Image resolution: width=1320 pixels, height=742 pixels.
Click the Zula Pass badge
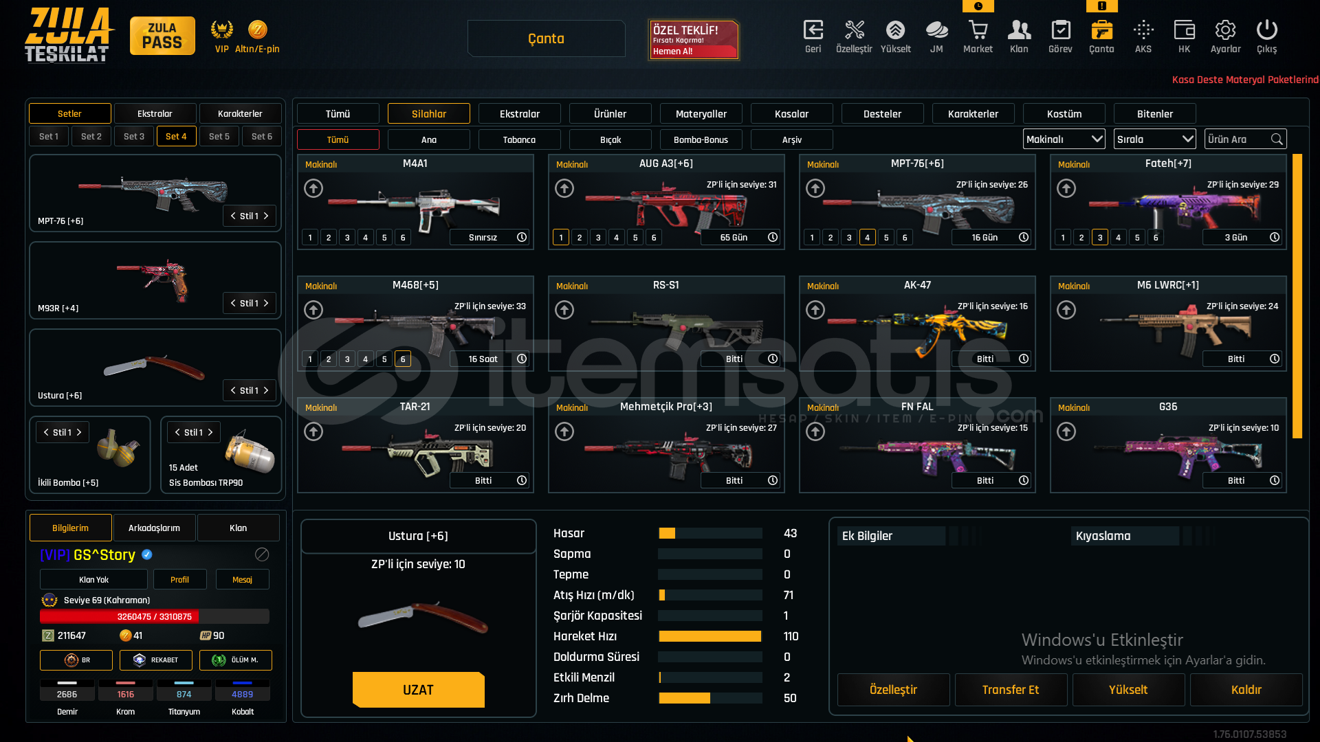pyautogui.click(x=162, y=36)
